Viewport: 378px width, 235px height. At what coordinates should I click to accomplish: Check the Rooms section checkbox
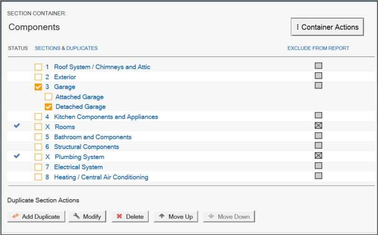point(38,127)
